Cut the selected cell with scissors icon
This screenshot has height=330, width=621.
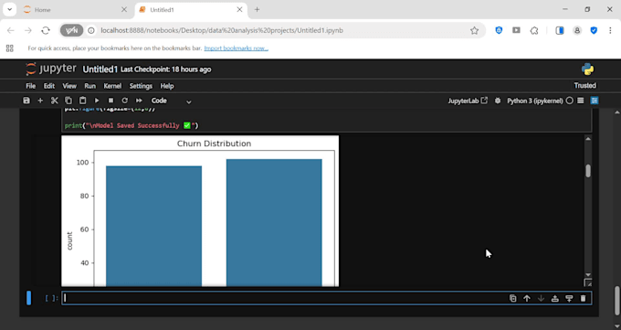(x=55, y=101)
